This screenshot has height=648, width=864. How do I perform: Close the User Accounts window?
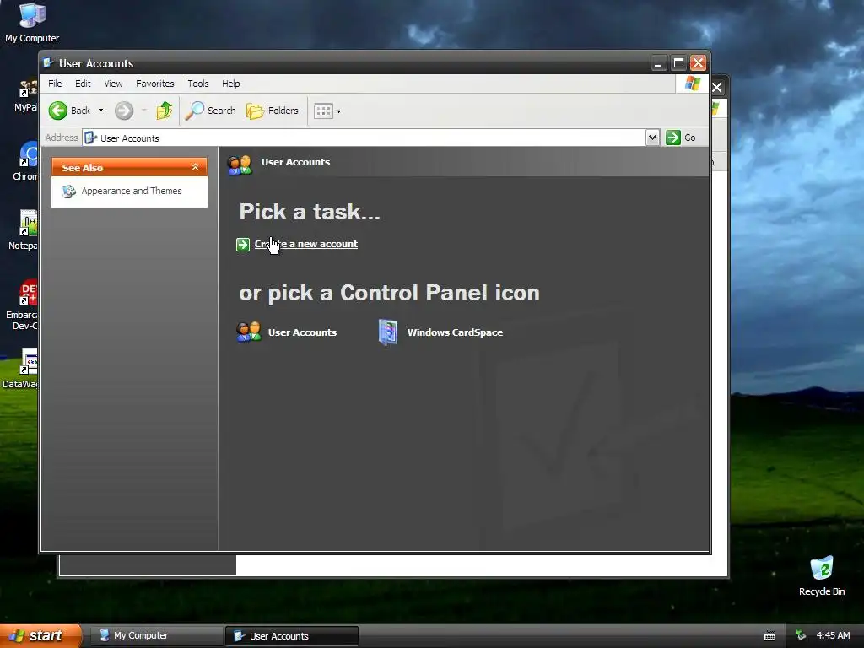[698, 63]
